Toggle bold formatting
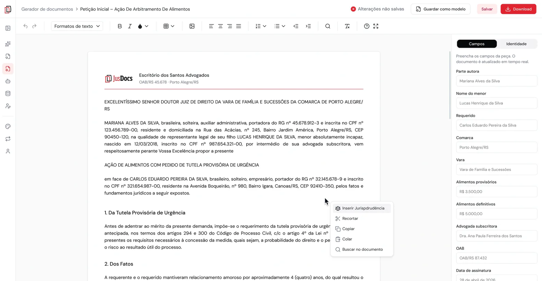Screen dimensions: 542x281 [x=120, y=26]
